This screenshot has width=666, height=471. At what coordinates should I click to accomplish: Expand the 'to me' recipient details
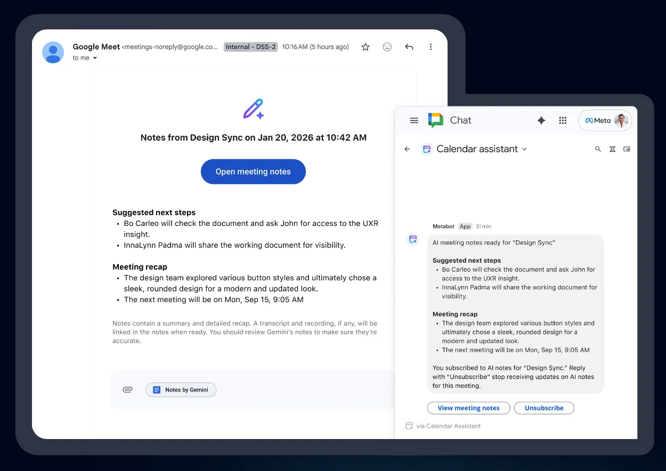pos(95,58)
